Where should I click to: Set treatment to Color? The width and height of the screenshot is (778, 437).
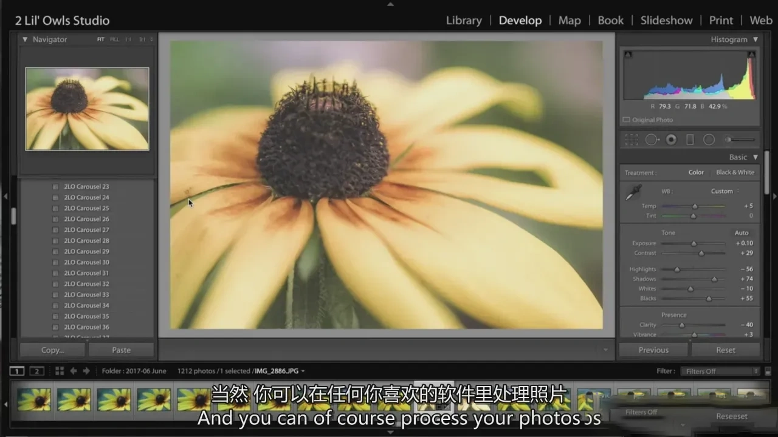[x=696, y=172]
